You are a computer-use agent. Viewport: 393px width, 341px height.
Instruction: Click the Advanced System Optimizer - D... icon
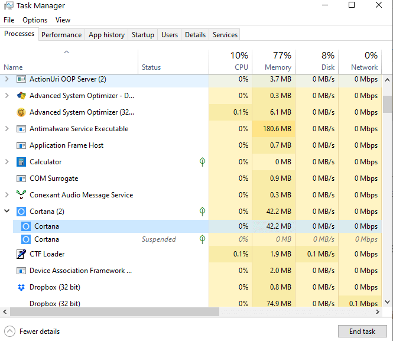21,96
